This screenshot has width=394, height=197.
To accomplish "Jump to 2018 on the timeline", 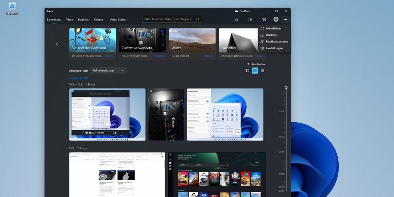I will (281, 174).
